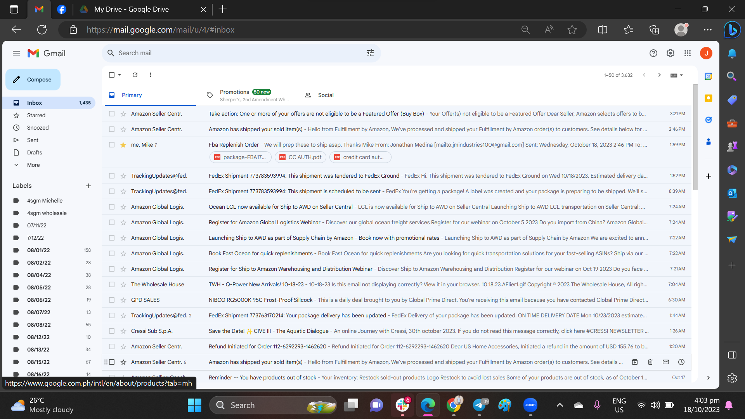The image size is (745, 419).
Task: Mark hovered Amazon email as unread
Action: click(x=666, y=362)
